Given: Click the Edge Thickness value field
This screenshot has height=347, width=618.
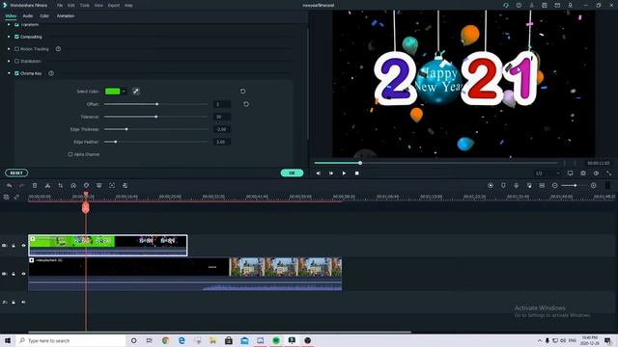Looking at the screenshot, I should click(222, 129).
